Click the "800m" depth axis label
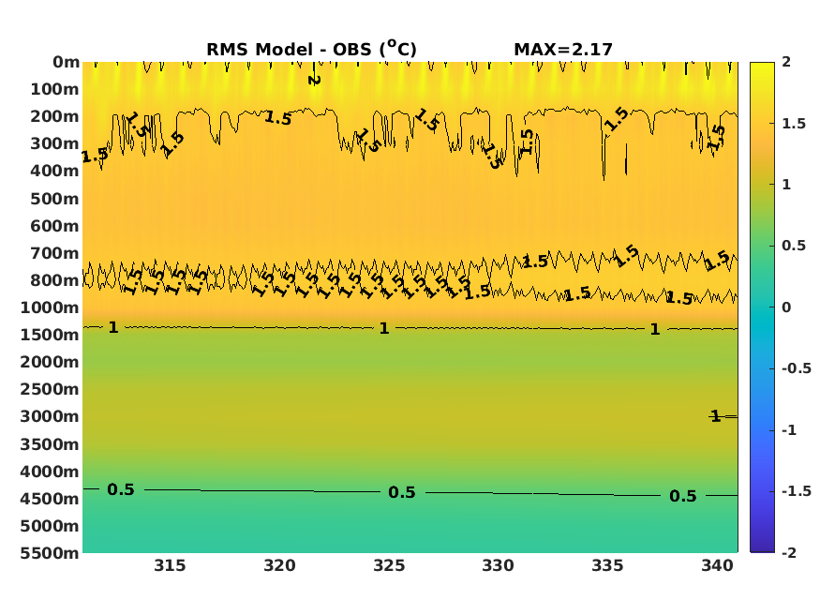Viewport: 820px width, 615px height. [54, 280]
